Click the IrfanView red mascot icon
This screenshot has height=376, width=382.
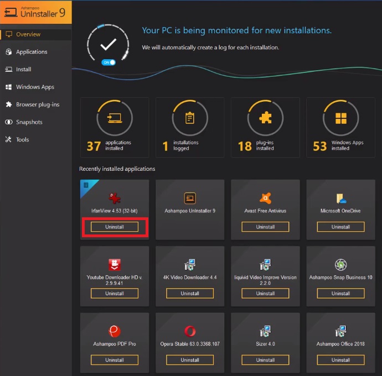(x=115, y=199)
